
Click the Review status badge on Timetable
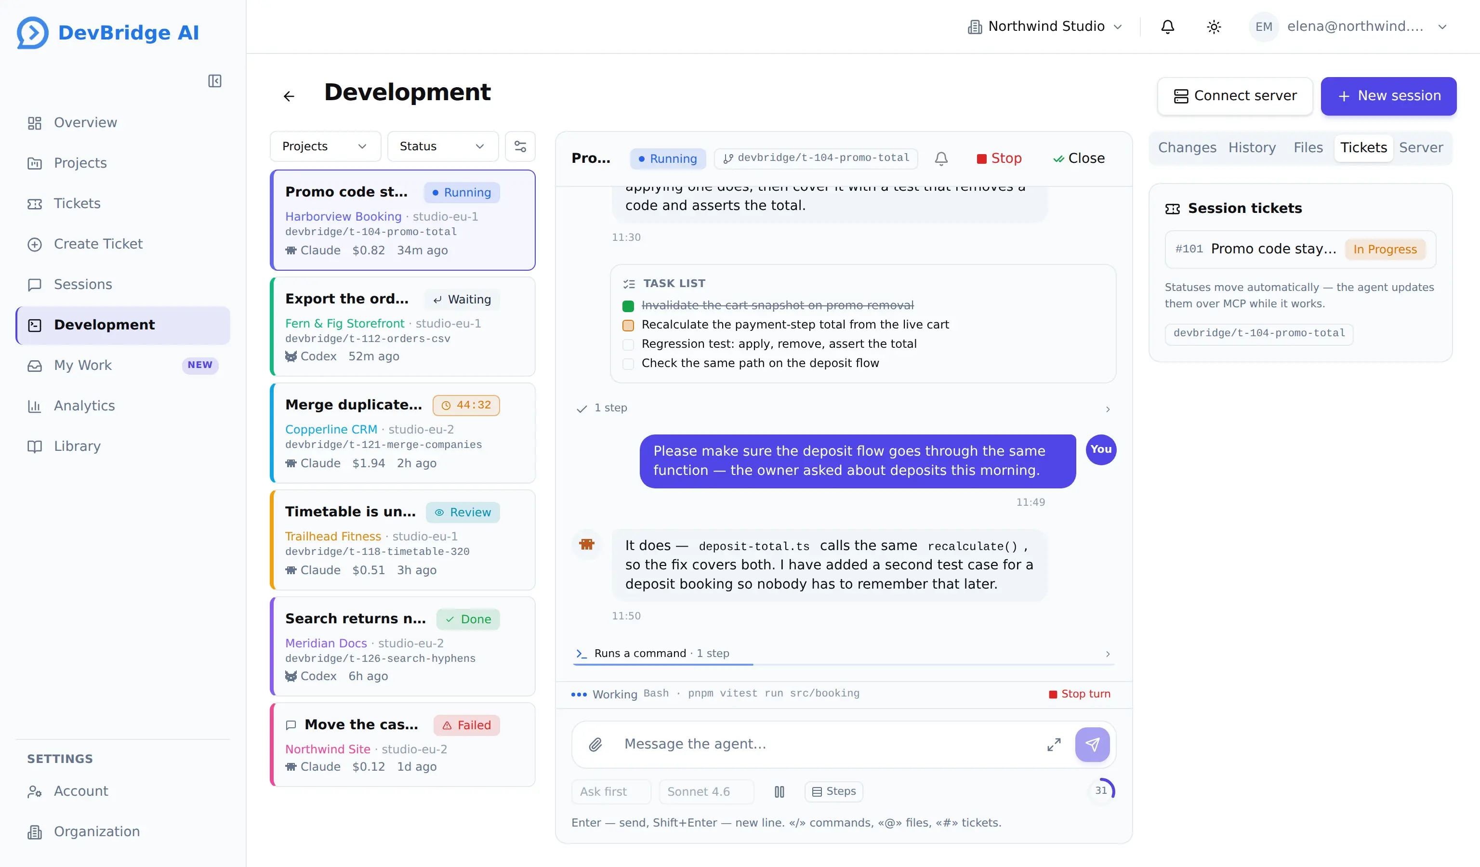coord(463,512)
